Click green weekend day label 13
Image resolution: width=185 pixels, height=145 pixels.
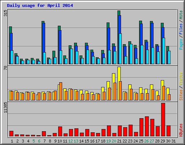click(76, 141)
